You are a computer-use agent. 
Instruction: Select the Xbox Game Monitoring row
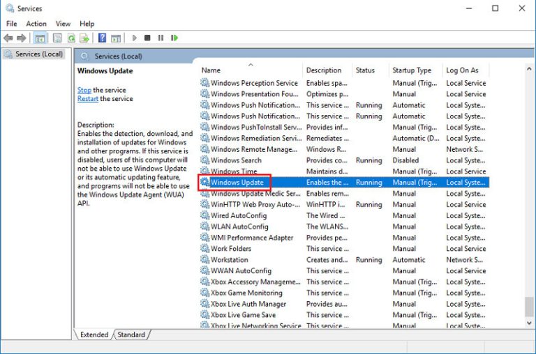[x=344, y=293]
